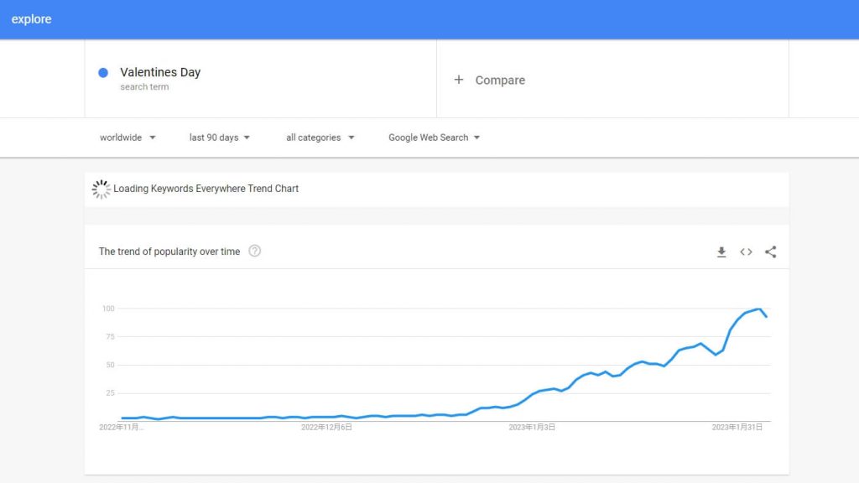Click the 2023年1月31日 axis label
Image resolution: width=859 pixels, height=483 pixels.
tap(737, 427)
